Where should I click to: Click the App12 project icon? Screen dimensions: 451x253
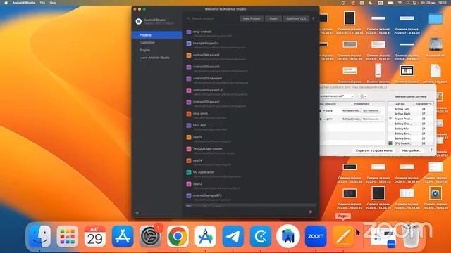pyautogui.click(x=189, y=184)
